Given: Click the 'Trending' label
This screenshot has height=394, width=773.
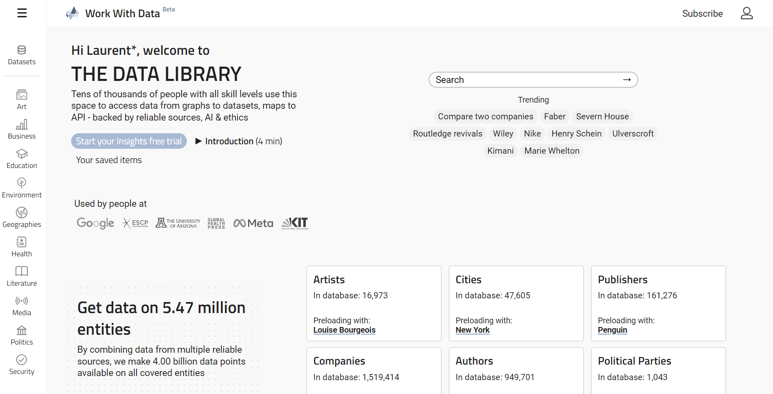Looking at the screenshot, I should click(533, 100).
